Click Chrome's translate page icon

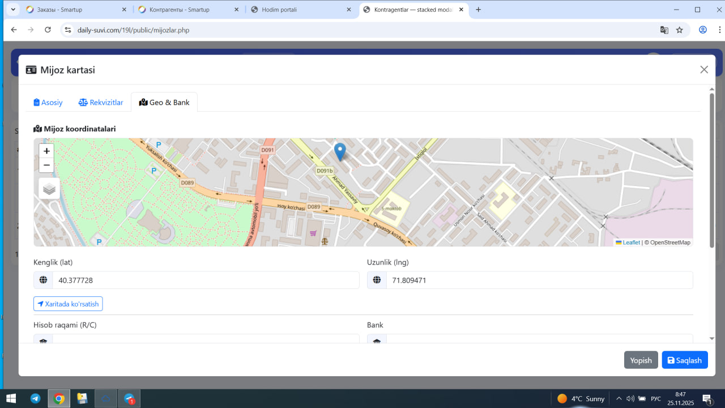point(664,30)
